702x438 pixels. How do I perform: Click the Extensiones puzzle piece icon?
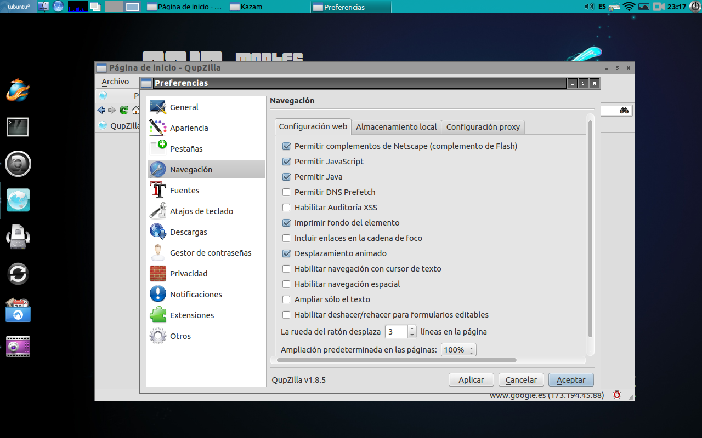click(x=158, y=315)
